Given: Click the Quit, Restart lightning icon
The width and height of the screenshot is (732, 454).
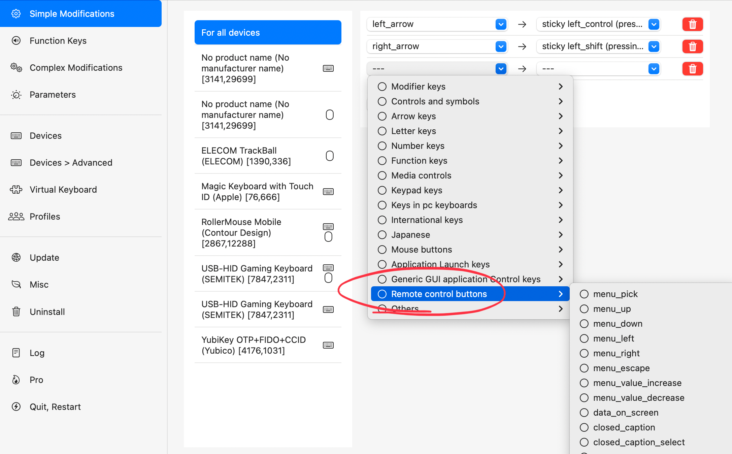Looking at the screenshot, I should tap(16, 407).
